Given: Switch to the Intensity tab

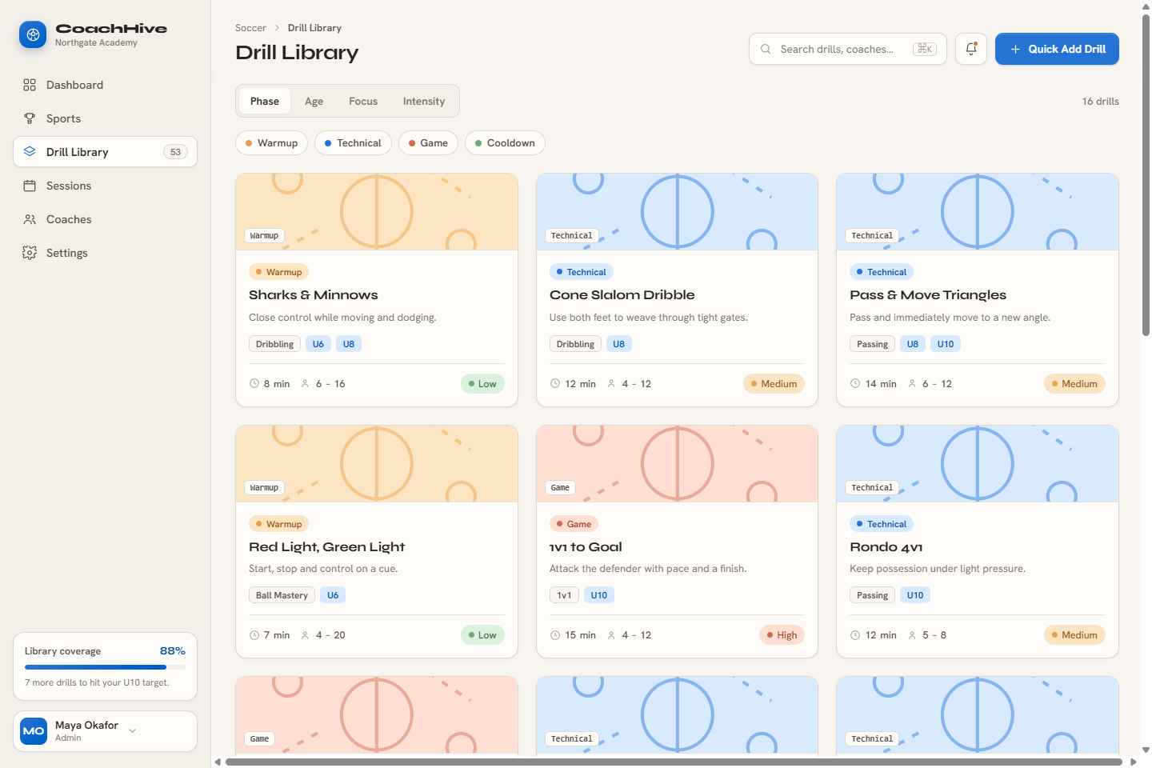Looking at the screenshot, I should point(424,101).
